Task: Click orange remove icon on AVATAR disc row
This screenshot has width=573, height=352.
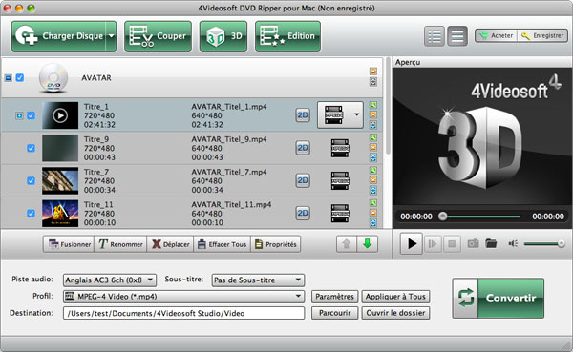Action: [x=373, y=72]
